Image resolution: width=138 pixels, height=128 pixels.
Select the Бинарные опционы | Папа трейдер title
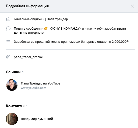coord(41,19)
